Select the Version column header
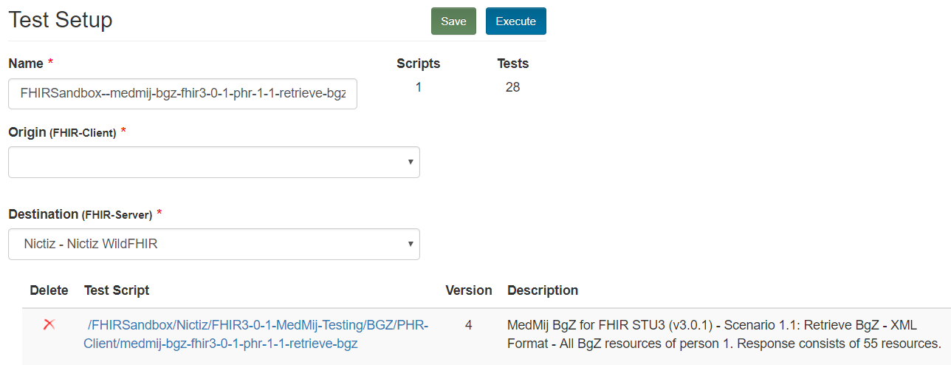Image resolution: width=951 pixels, height=365 pixels. [468, 290]
